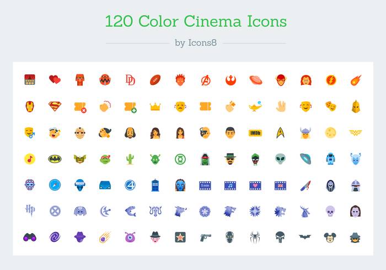Screen dimensions: 386x270
Task: Select the film strip with British flag
Action: [x=280, y=186]
